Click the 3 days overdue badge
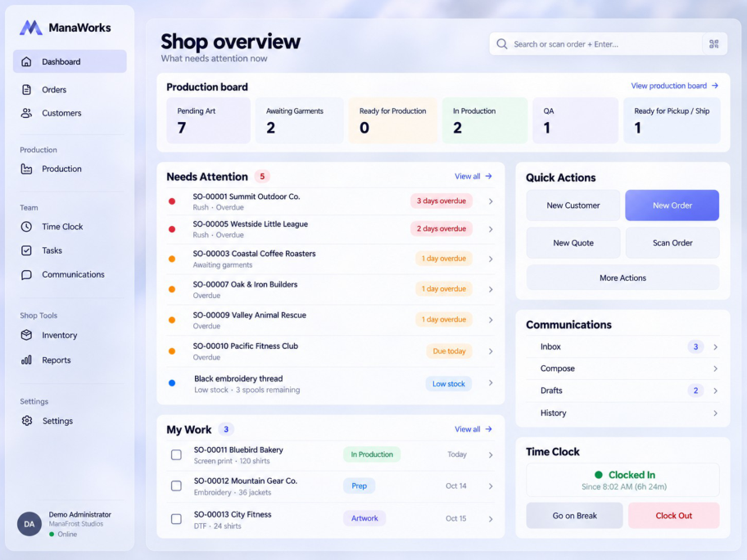This screenshot has width=747, height=560. coord(441,201)
